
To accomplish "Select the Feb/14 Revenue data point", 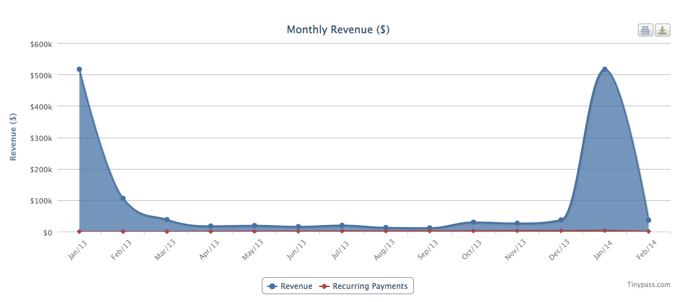I will 648,220.
